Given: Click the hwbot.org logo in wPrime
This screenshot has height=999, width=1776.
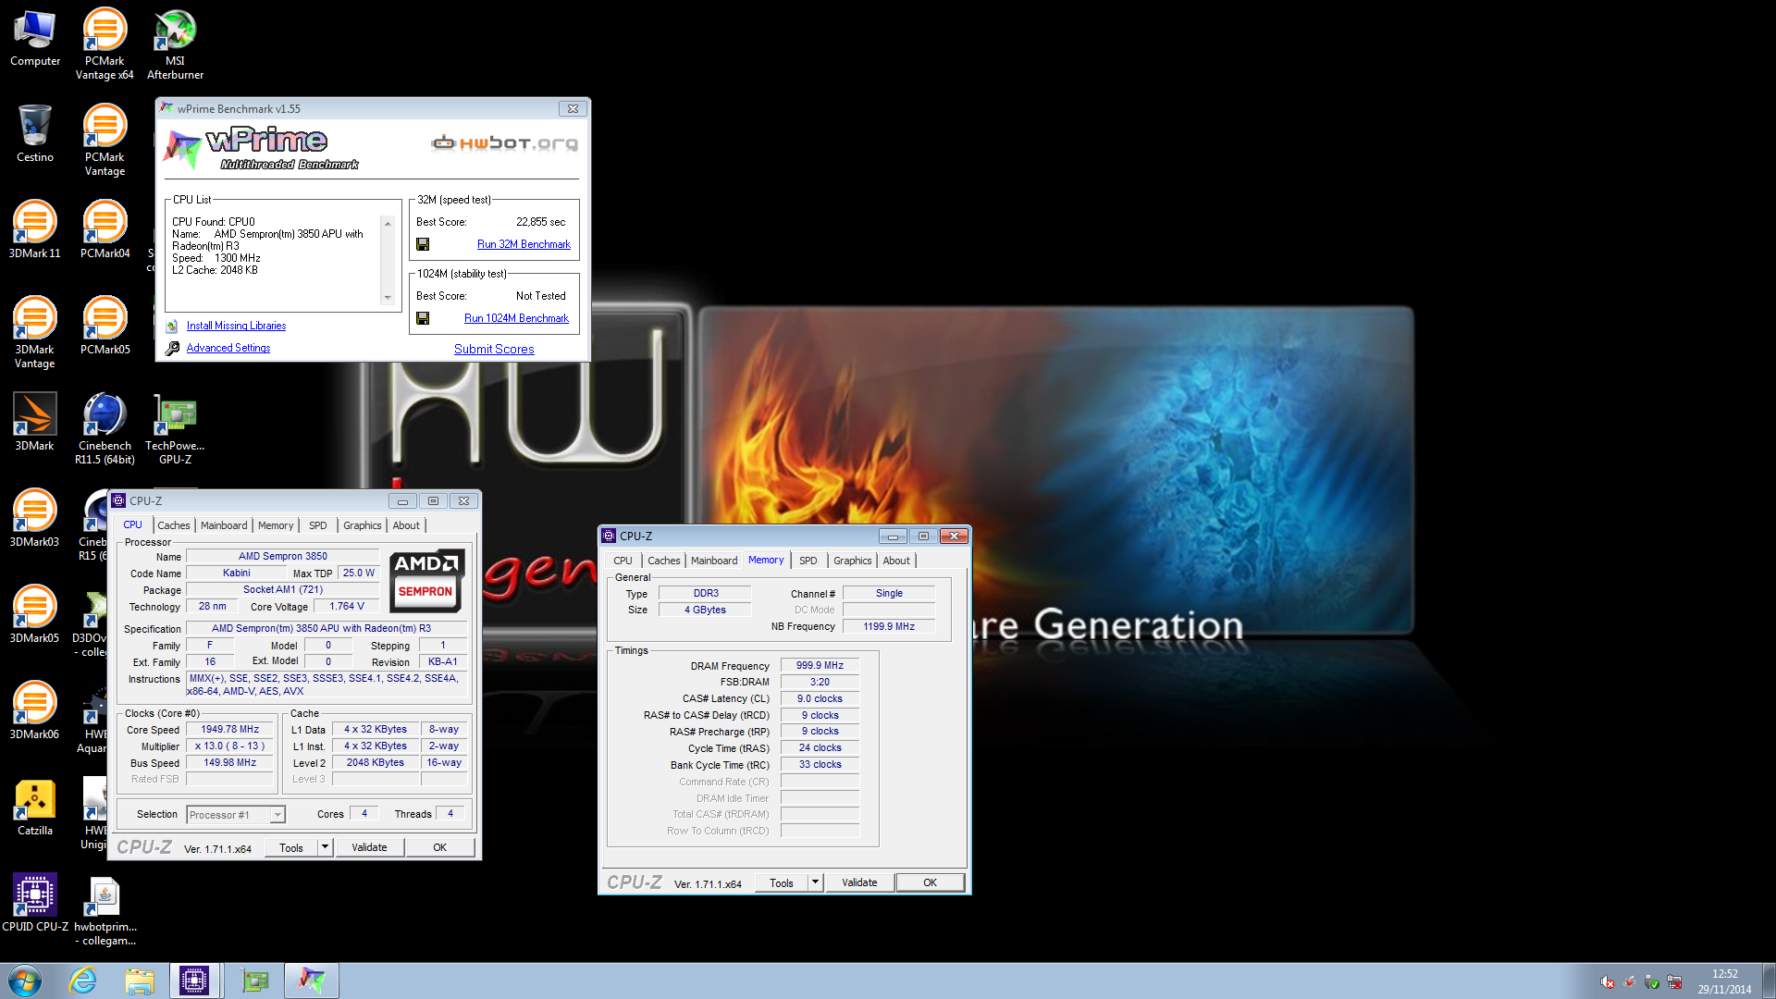Looking at the screenshot, I should [x=504, y=142].
